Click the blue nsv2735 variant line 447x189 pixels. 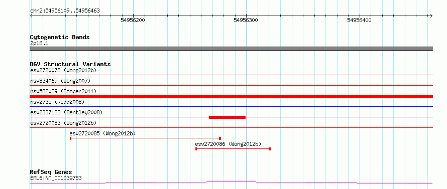point(232,106)
